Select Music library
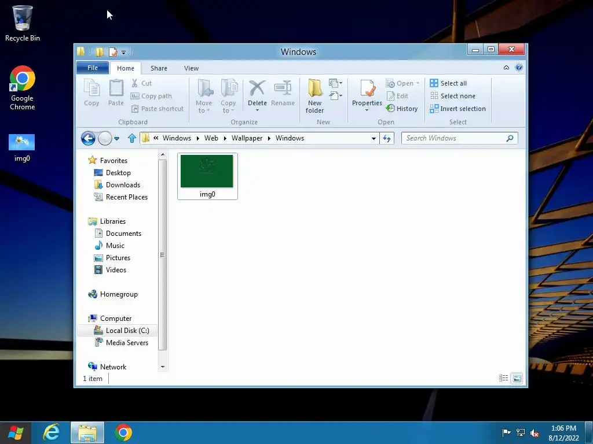Viewport: 593px width, 444px height. coord(109,245)
